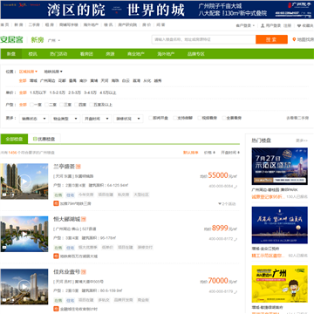Tick the 二室 checkbox

pos(46,105)
